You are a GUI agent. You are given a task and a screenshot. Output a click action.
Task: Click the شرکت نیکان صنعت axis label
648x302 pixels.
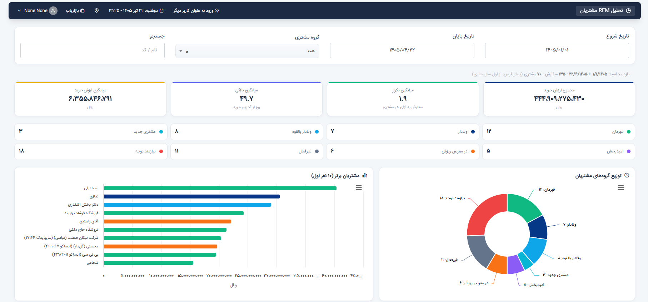(x=61, y=238)
